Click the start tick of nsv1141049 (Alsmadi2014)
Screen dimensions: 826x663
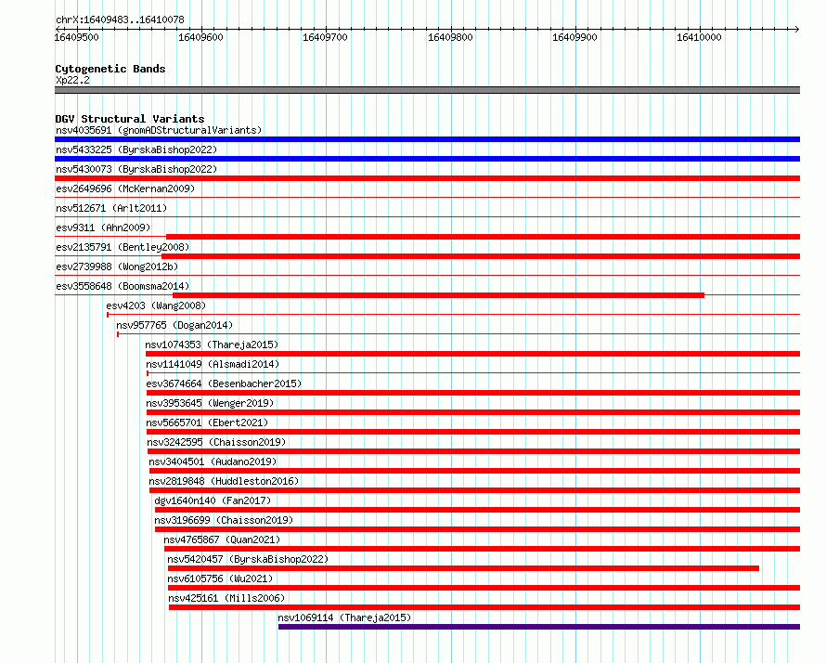148,373
